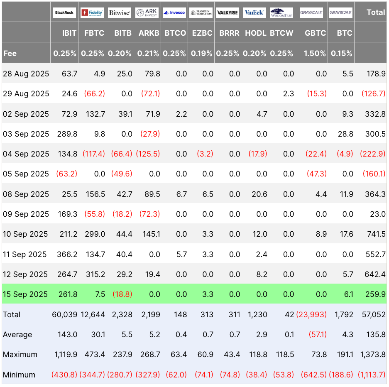Image resolution: width=389 pixels, height=387 pixels.
Task: Click the Total column header
Action: coord(376,12)
